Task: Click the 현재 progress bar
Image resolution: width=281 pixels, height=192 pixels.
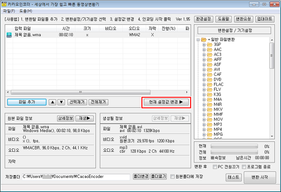Action: pyautogui.click(x=234, y=146)
